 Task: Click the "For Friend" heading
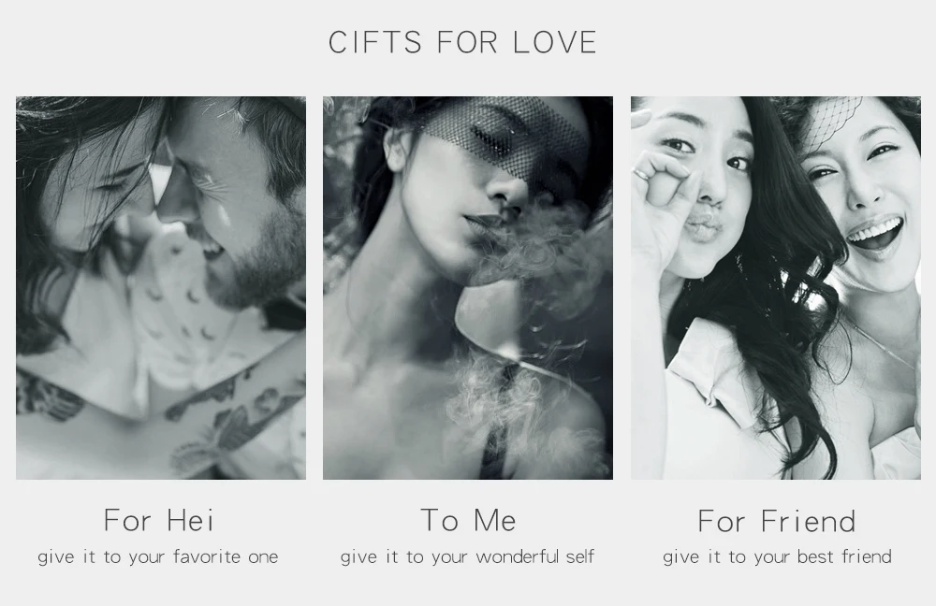pyautogui.click(x=777, y=521)
